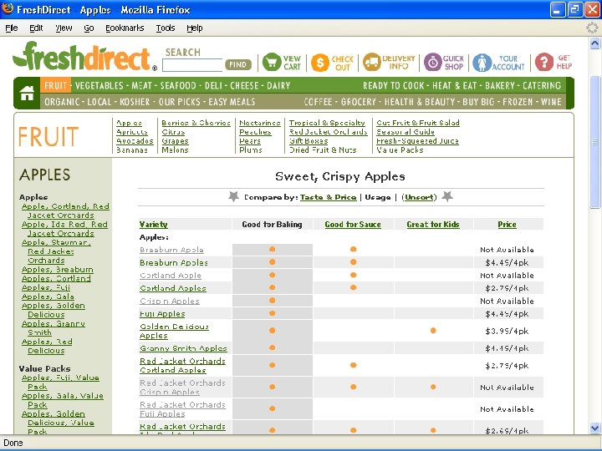Open the Nectarines category link
Screen dimensions: 602x451
pos(259,123)
